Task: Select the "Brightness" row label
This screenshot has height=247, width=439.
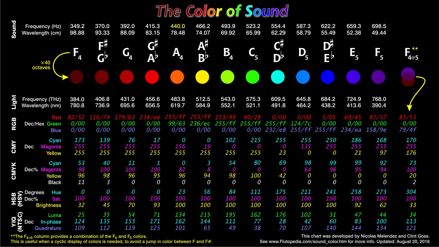Action: coord(49,205)
